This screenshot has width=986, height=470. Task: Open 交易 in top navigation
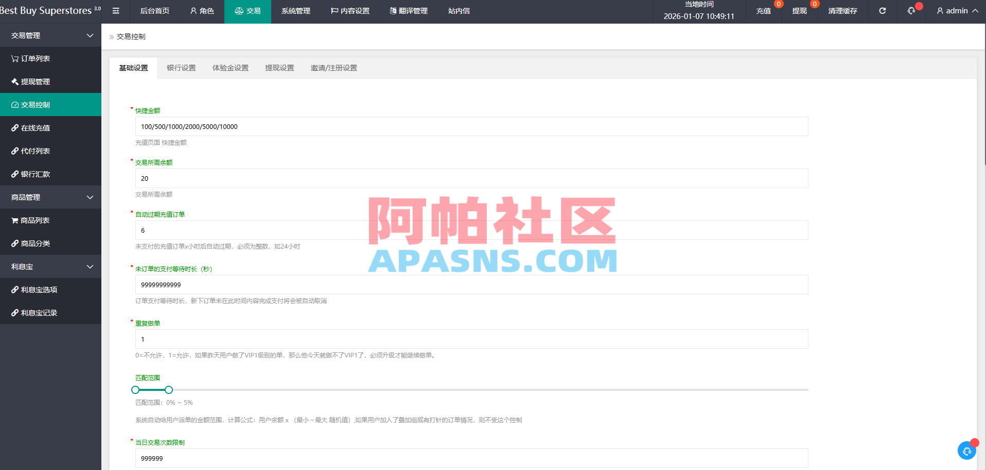click(248, 11)
